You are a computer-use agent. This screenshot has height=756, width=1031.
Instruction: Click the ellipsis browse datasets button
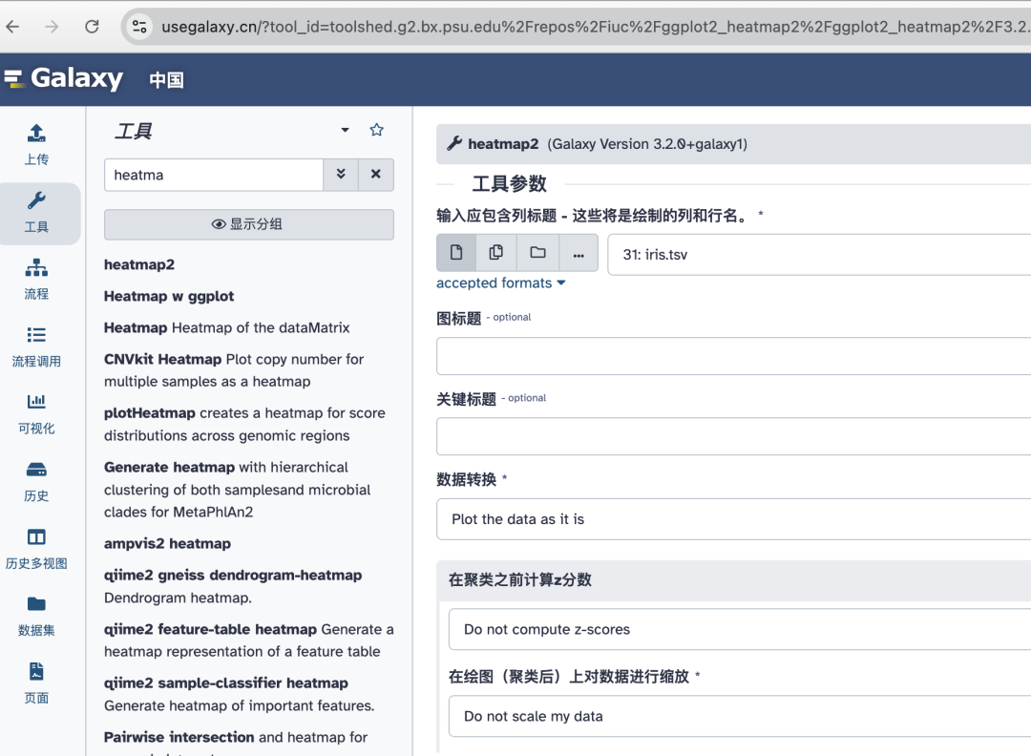(x=579, y=253)
